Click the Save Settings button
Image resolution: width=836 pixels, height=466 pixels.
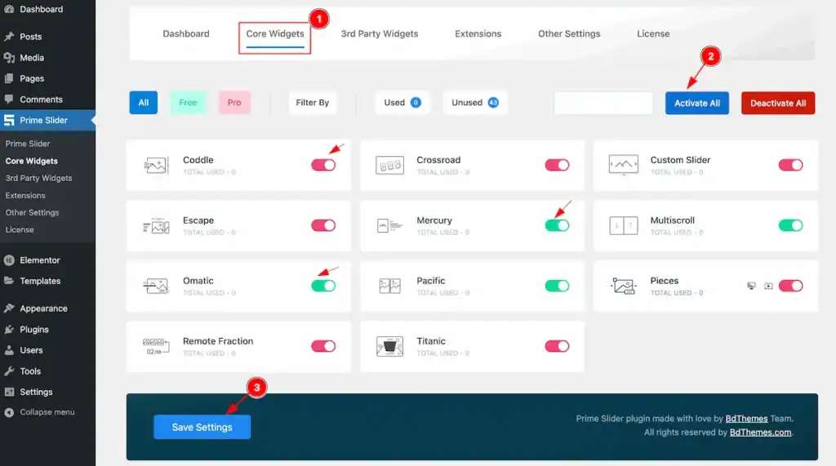pos(202,427)
